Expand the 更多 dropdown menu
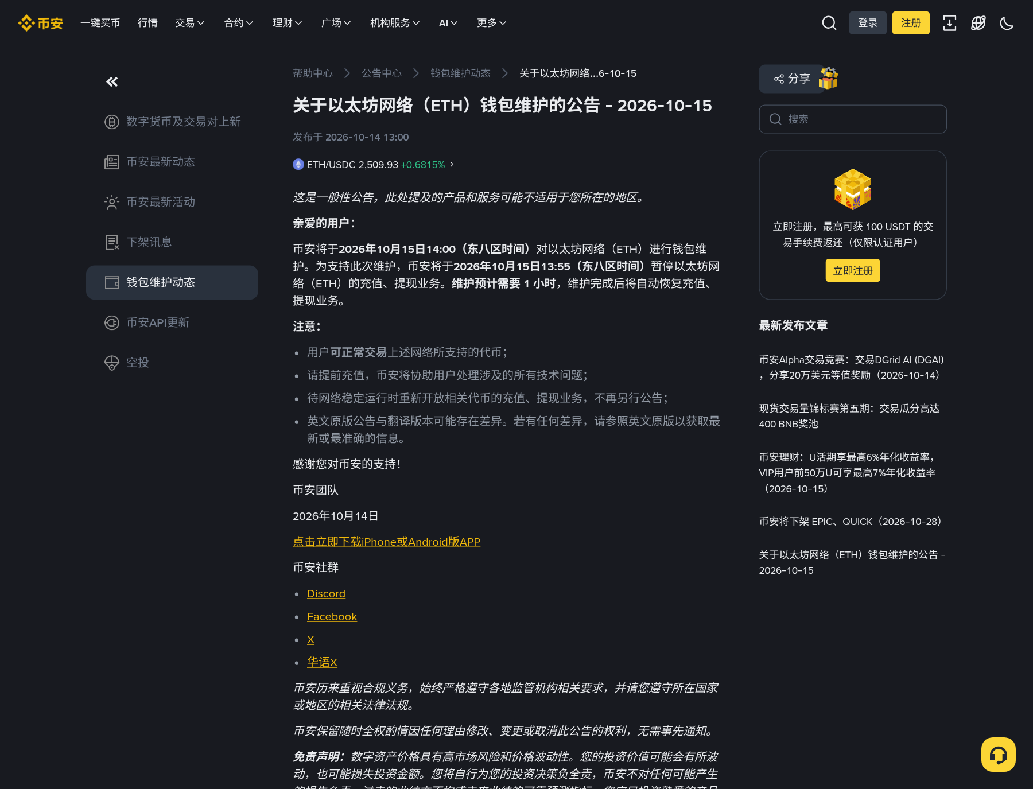The height and width of the screenshot is (789, 1033). [x=491, y=23]
